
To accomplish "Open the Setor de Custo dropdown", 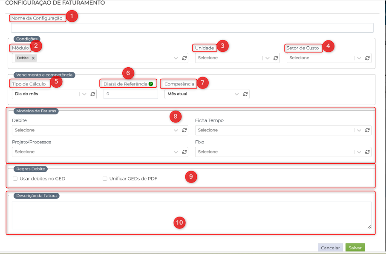I will pos(359,58).
